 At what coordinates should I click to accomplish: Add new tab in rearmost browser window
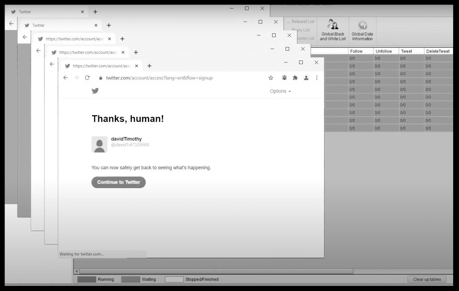(x=95, y=12)
